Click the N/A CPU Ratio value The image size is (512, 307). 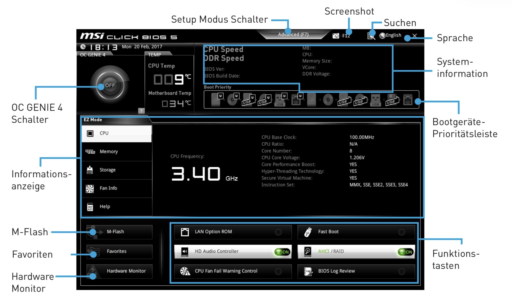coord(353,144)
